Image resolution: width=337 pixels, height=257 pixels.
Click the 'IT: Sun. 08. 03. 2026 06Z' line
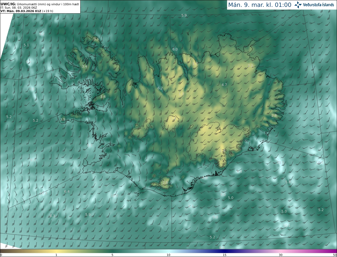(x=19, y=8)
